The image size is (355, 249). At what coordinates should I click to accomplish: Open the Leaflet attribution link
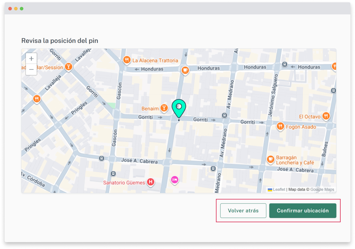pos(279,189)
